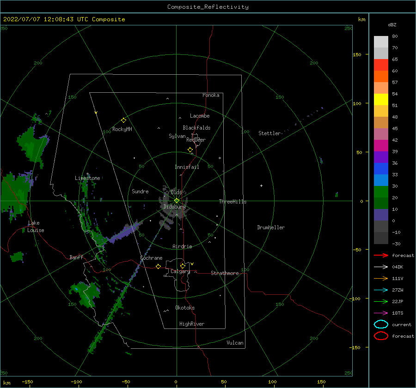The width and height of the screenshot is (416, 388).
Task: Click the asterisk marker east of Innisfail
Action: click(220, 158)
